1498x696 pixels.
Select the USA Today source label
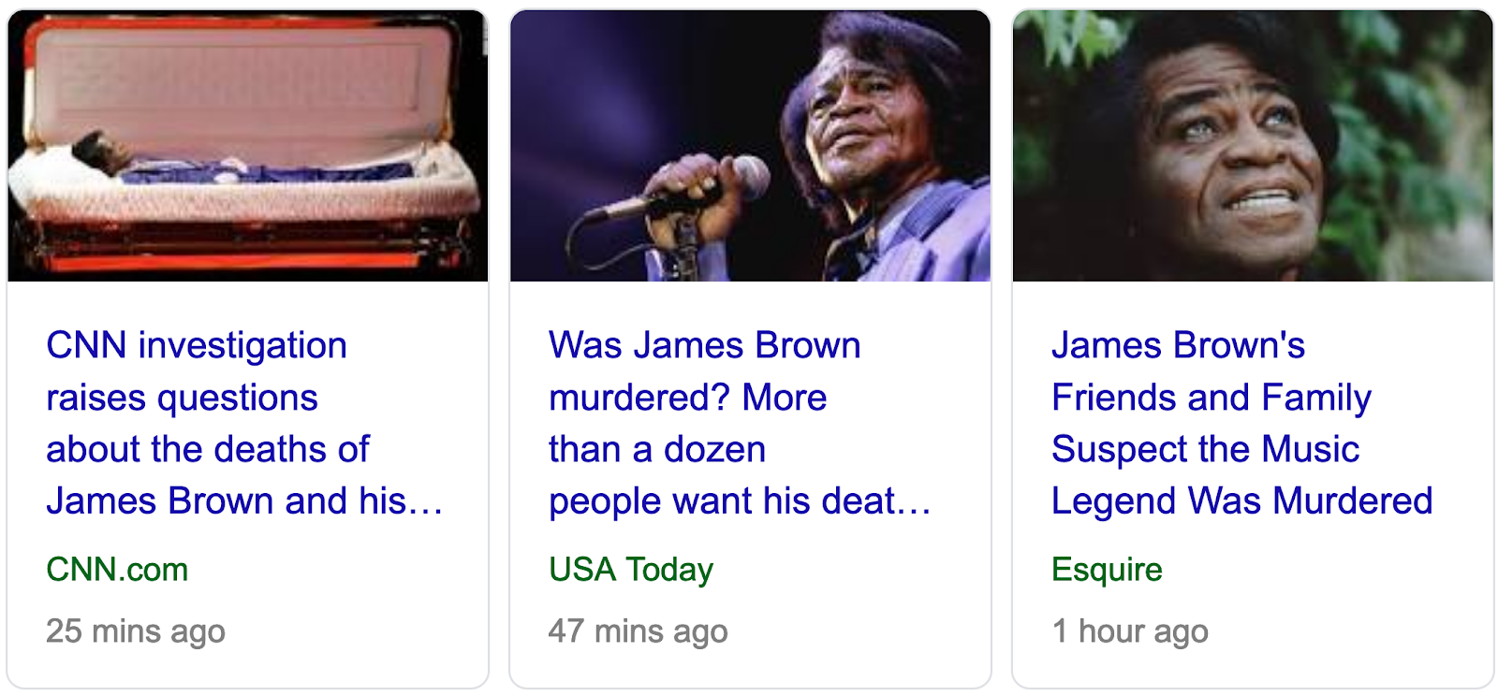[631, 570]
